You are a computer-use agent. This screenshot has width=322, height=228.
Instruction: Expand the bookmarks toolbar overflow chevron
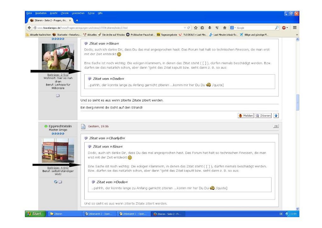click(x=297, y=35)
